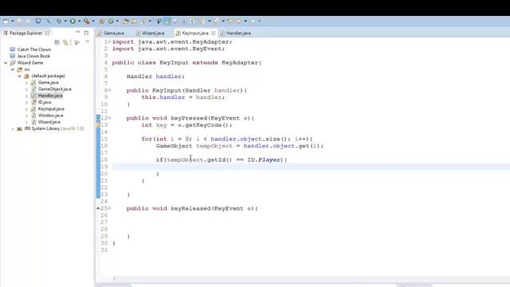Maximize the Package Explorer panel

pos(86,33)
